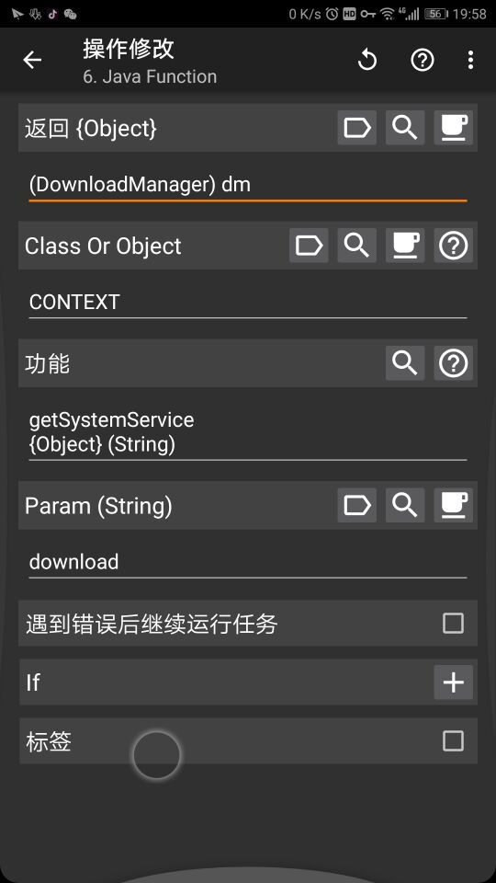Screen dimensions: 496x883
Task: Tap search icon in Class Or Object row
Action: click(357, 246)
